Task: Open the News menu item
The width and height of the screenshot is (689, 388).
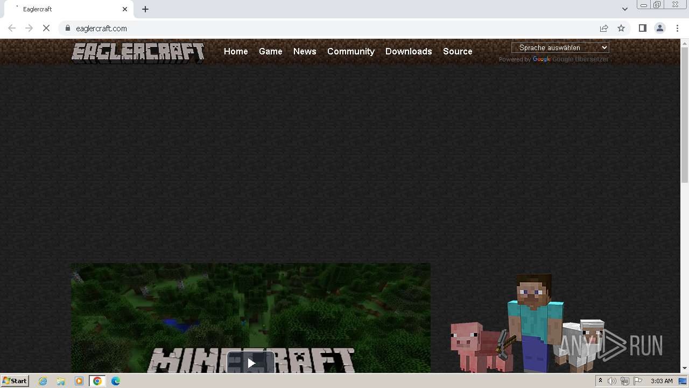Action: 305,51
